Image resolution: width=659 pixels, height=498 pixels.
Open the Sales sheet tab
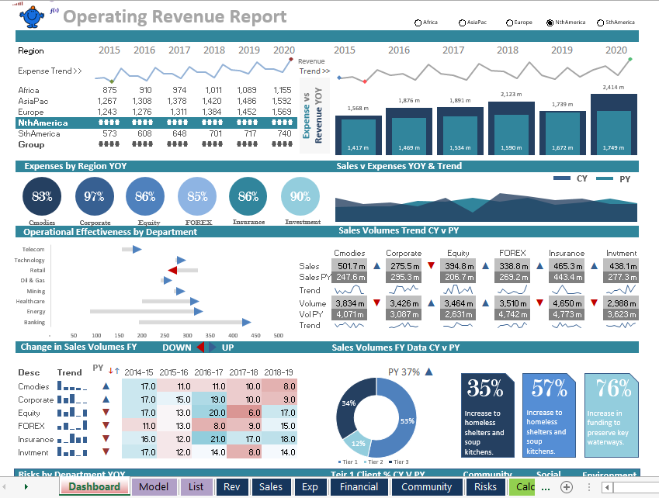point(271,486)
